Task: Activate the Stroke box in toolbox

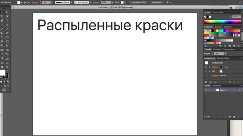Action: point(6,76)
